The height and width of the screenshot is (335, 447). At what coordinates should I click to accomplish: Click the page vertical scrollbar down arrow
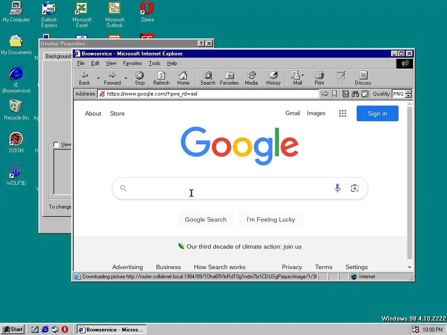tap(409, 267)
